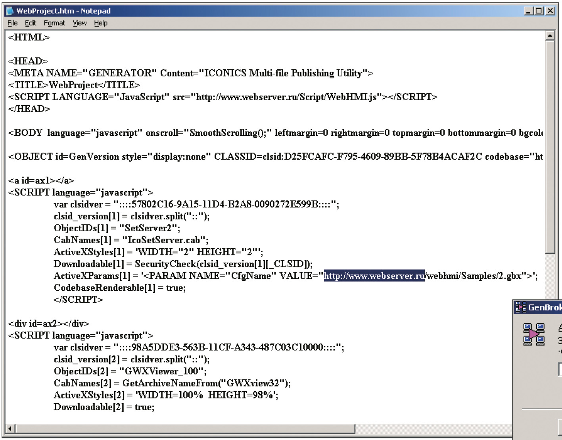Maximize the Notepad window
562x440 pixels.
[x=539, y=11]
